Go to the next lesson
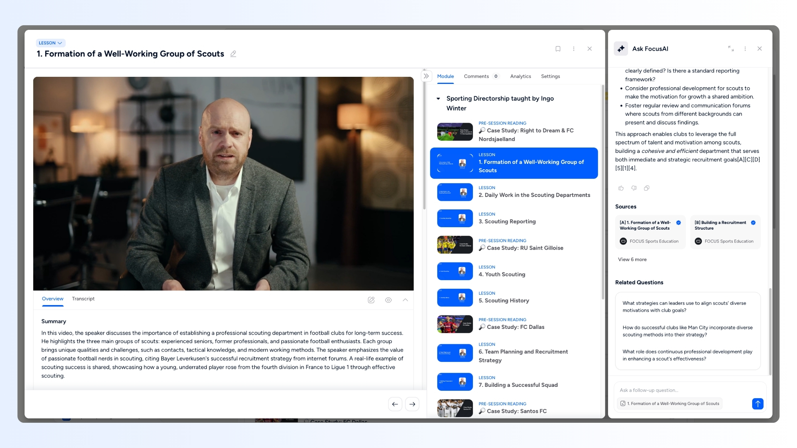This screenshot has height=448, width=797. coord(412,404)
